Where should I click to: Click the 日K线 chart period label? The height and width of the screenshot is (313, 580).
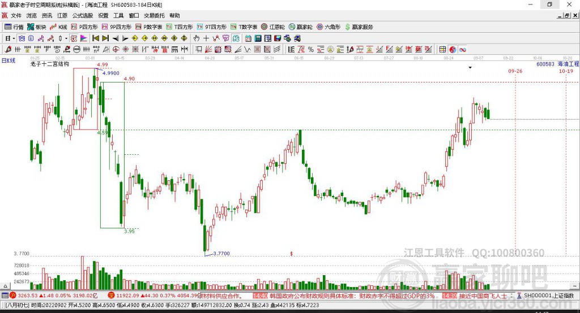[x=8, y=61]
